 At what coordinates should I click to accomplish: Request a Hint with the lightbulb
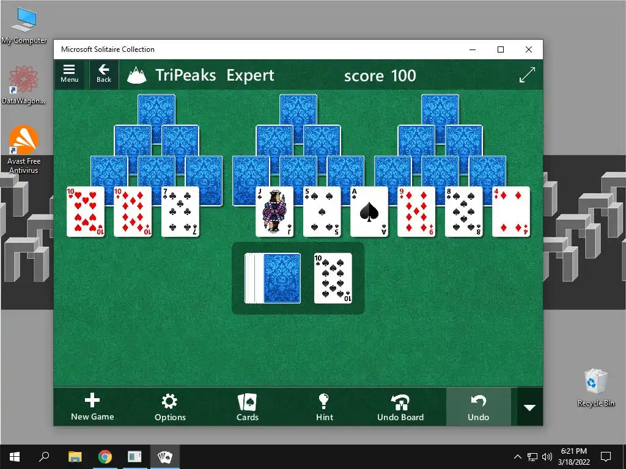tap(324, 407)
